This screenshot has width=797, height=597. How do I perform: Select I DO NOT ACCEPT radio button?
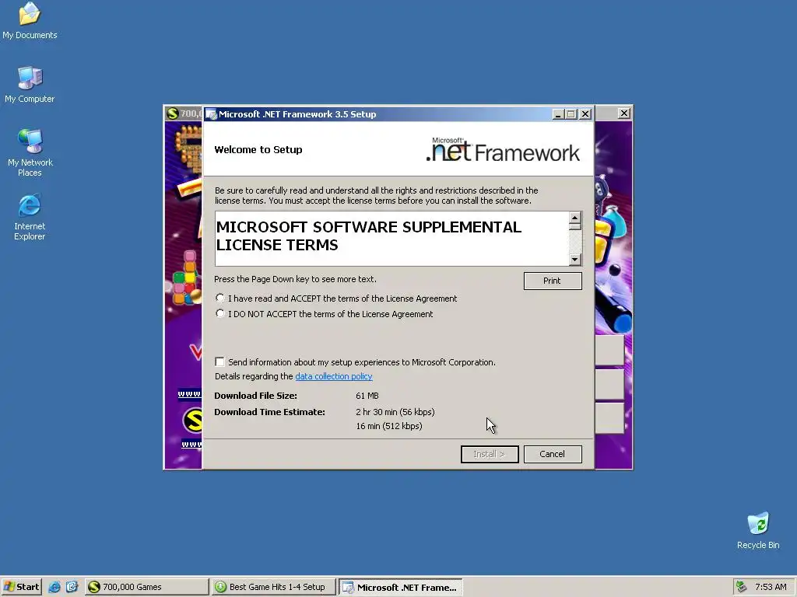[219, 314]
